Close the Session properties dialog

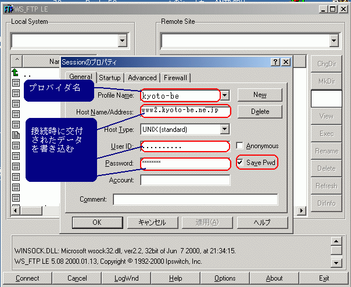[286, 62]
